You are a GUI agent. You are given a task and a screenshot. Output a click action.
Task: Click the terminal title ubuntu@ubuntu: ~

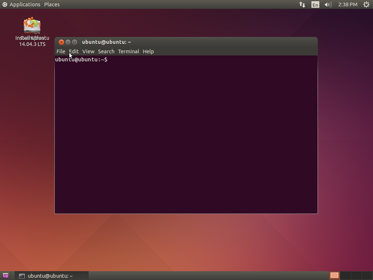tap(106, 42)
